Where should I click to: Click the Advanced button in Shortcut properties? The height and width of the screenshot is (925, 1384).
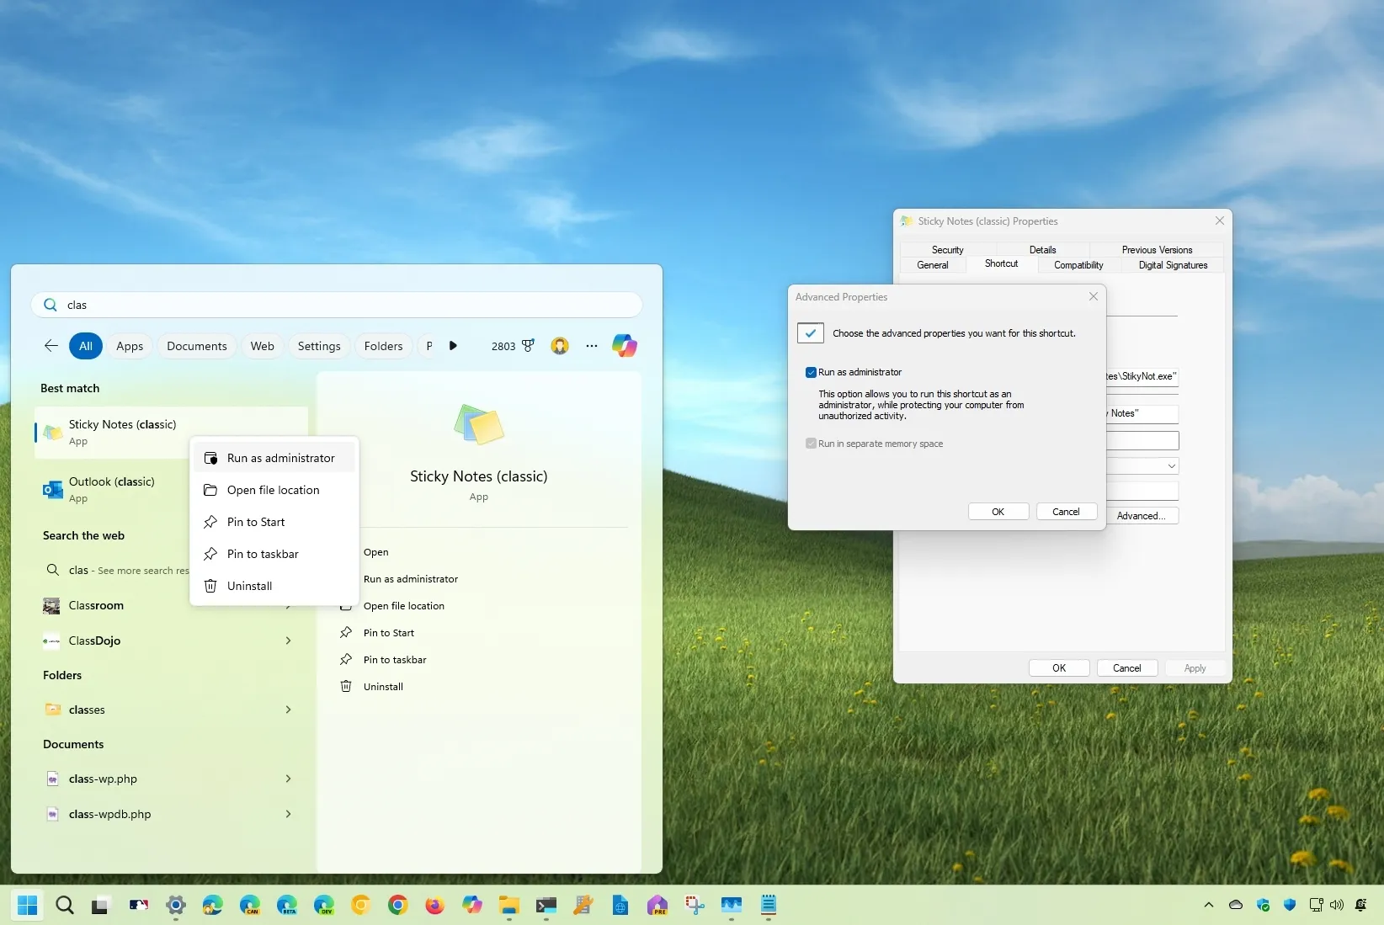point(1142,515)
